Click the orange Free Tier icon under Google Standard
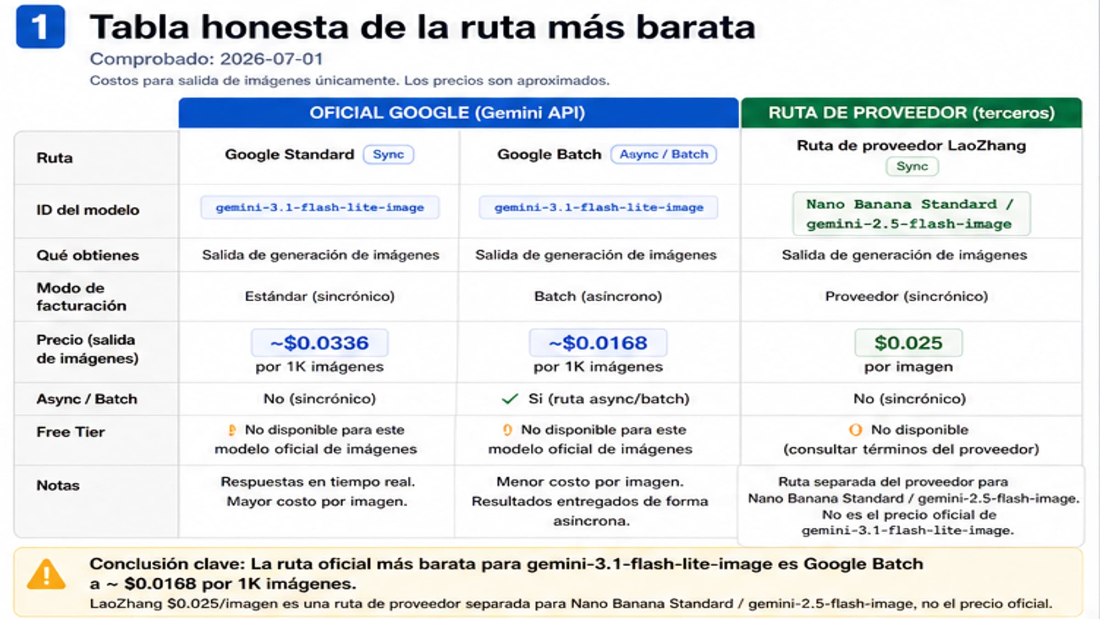1100x619 pixels. click(x=232, y=430)
